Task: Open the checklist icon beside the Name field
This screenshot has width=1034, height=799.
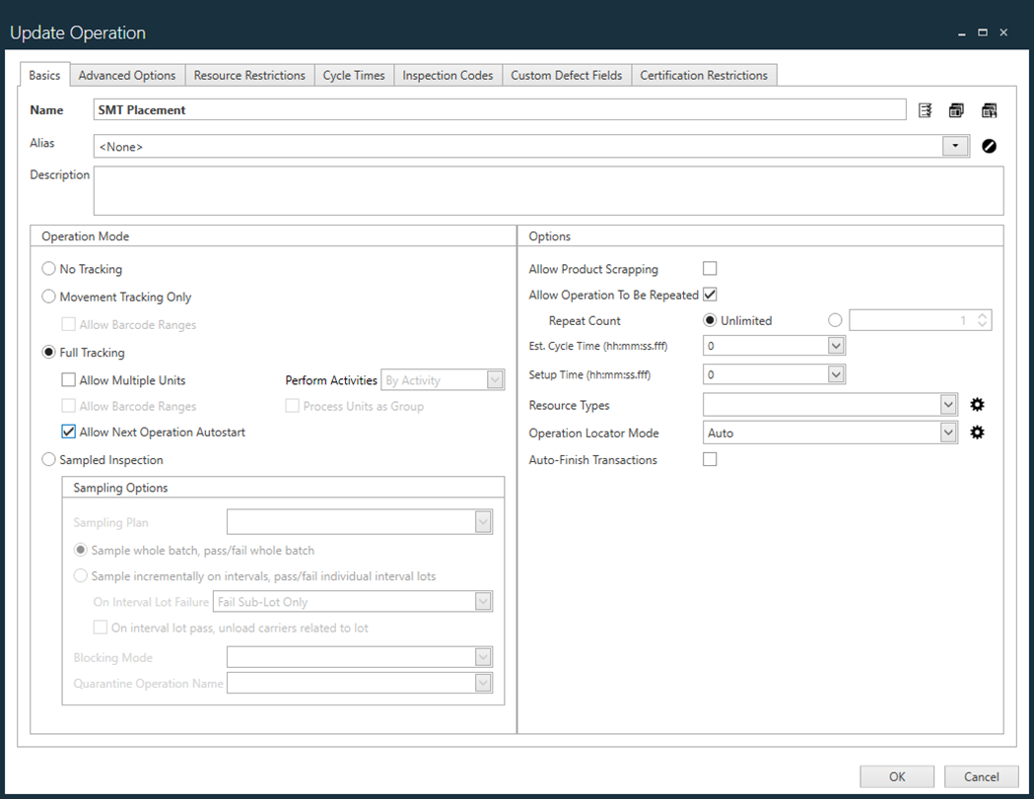Action: [x=925, y=109]
